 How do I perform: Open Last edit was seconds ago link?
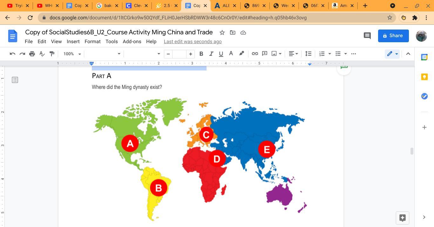(x=193, y=42)
